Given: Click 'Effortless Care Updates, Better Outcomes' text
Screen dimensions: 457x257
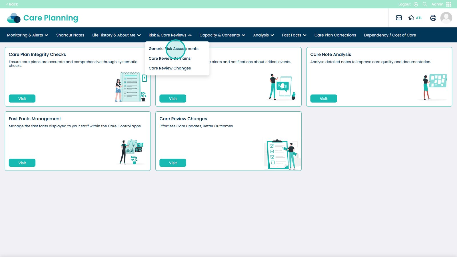Looking at the screenshot, I should pos(196,126).
